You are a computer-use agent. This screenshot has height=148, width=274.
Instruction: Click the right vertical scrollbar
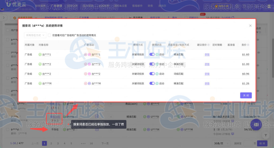273,58
